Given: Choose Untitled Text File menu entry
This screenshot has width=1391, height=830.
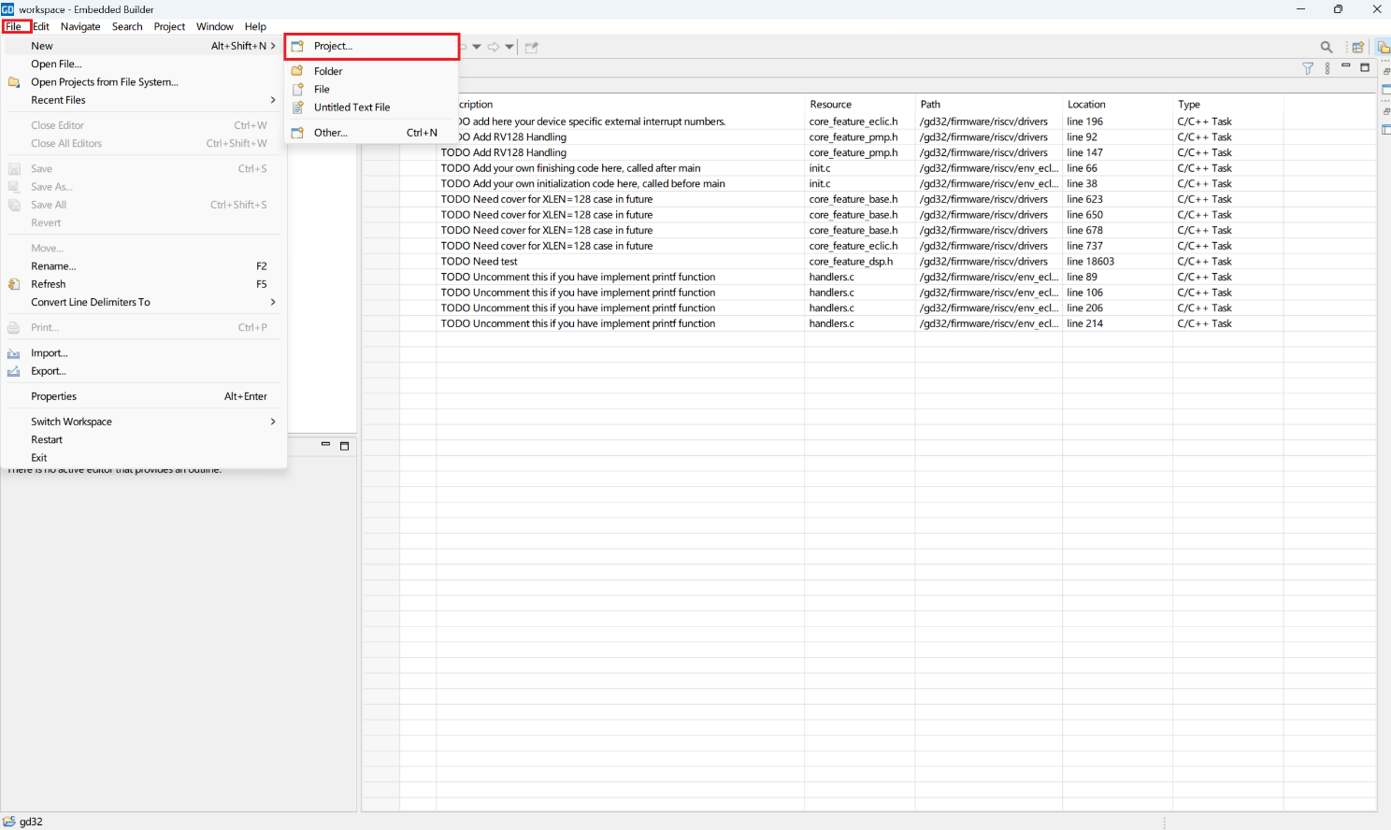Looking at the screenshot, I should tap(351, 107).
